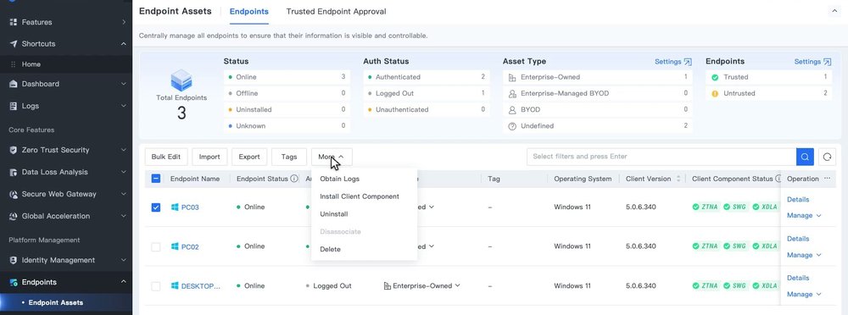Click the Bulk Edit button
848x315 pixels.
click(166, 157)
